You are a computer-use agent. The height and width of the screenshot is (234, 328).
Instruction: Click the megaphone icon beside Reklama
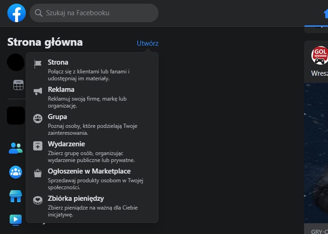[38, 91]
